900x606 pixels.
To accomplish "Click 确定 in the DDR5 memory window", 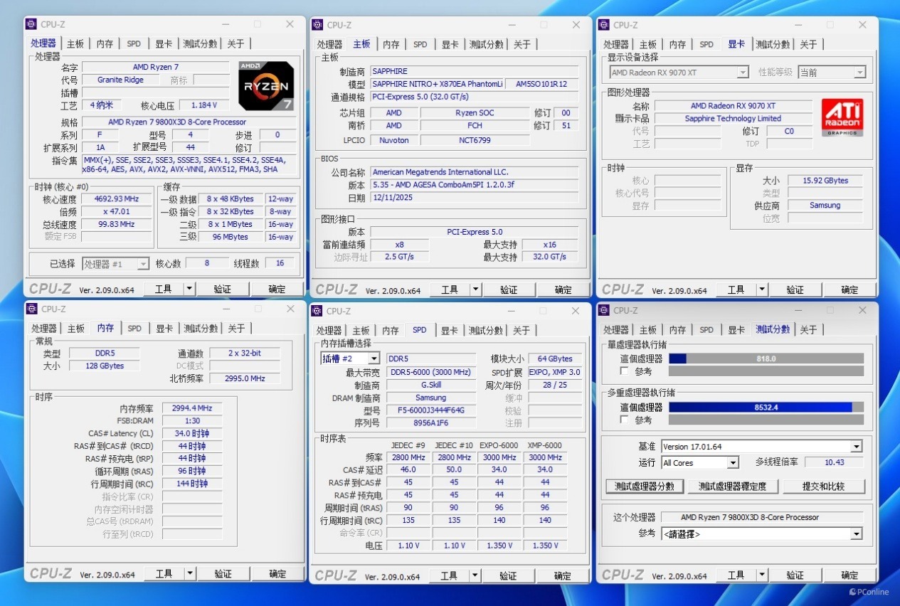I will tap(277, 574).
